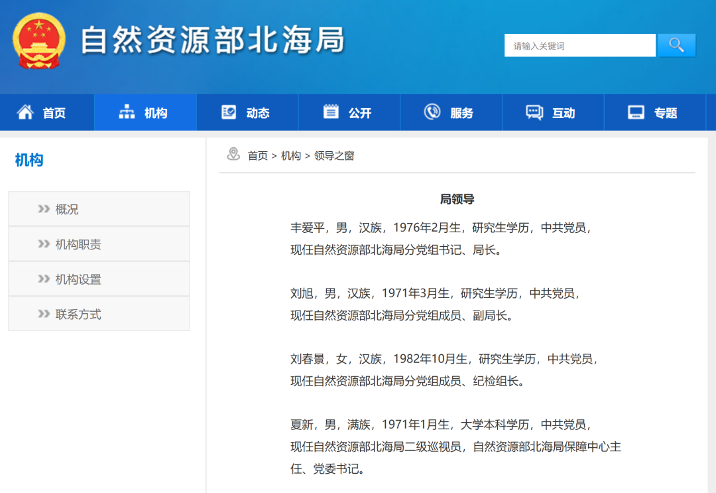Click the organization chart icon for 机构
Screen dimensions: 716x493
coord(127,112)
